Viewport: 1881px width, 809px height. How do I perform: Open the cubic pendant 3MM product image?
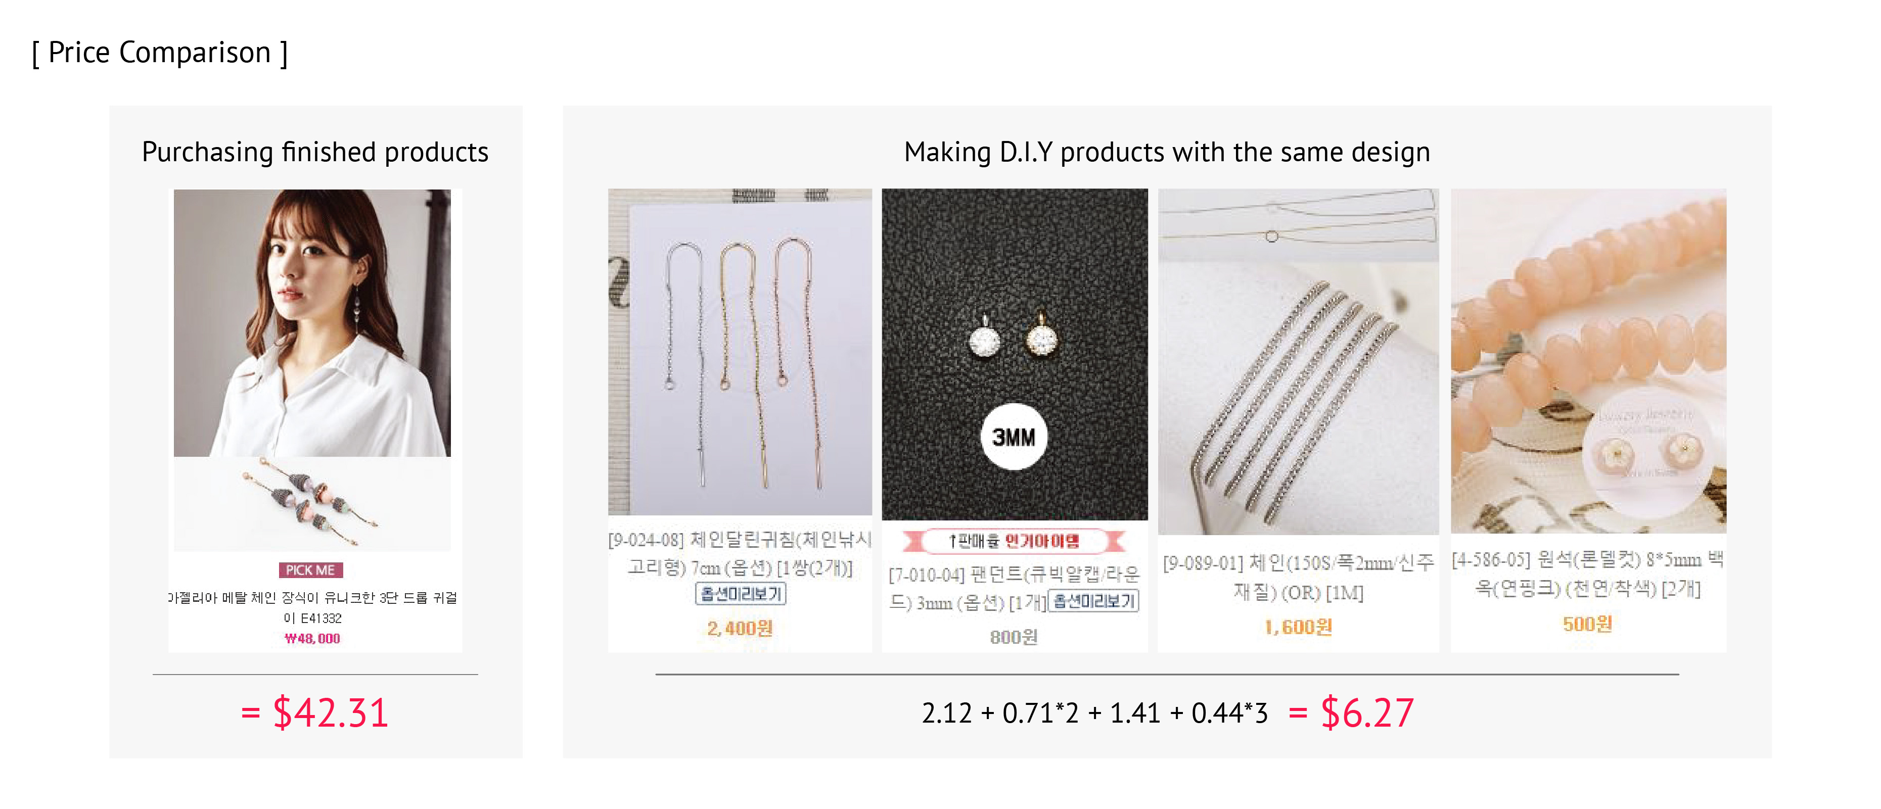click(1014, 355)
